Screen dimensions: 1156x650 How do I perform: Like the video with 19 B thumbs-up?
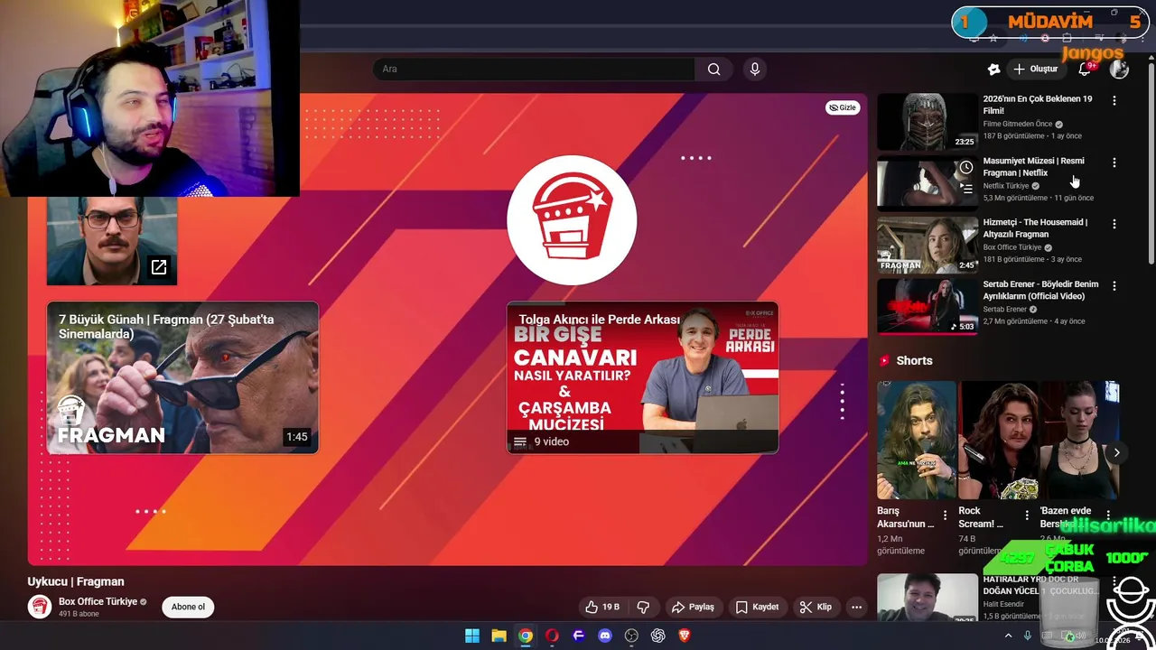pos(602,607)
